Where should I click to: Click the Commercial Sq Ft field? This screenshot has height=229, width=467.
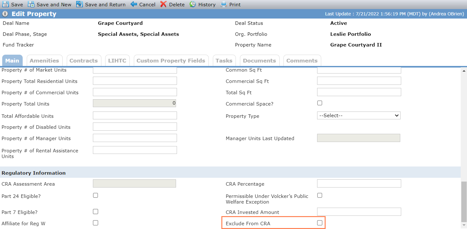tap(359, 81)
